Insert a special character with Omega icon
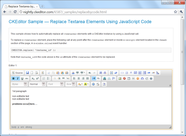 [x=142, y=79]
